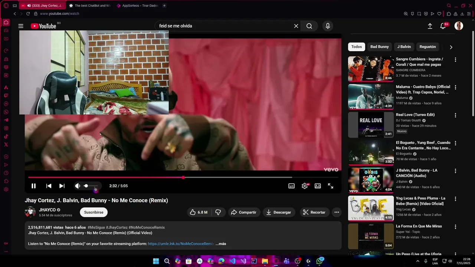Open YouTube notifications bell
475x267 pixels.
[443, 26]
